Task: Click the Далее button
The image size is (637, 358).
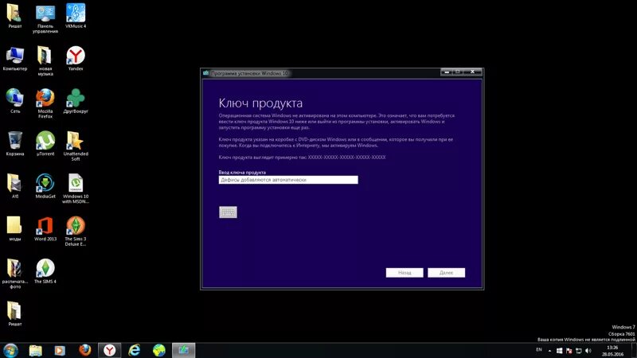Action: (x=446, y=273)
